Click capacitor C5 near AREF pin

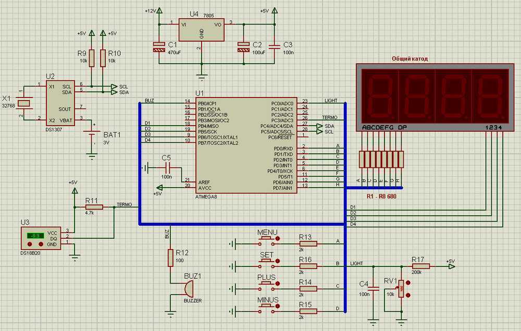click(168, 168)
